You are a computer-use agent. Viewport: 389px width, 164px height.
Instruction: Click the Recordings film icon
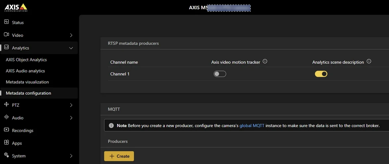click(x=7, y=130)
